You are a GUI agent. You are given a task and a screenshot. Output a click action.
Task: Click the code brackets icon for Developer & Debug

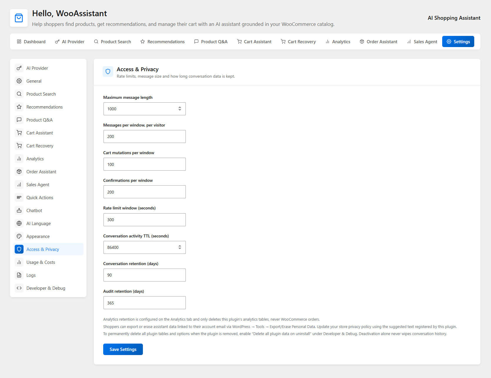click(19, 288)
